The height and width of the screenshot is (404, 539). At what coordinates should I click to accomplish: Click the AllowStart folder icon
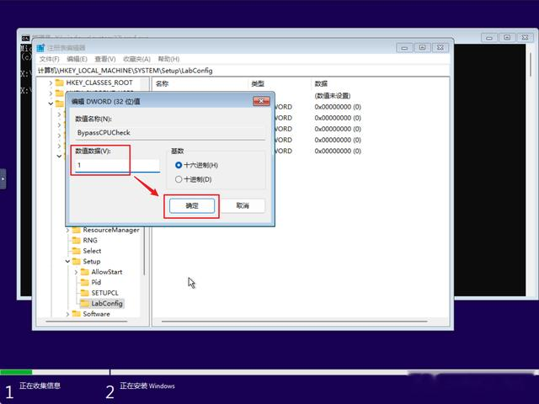[84, 272]
